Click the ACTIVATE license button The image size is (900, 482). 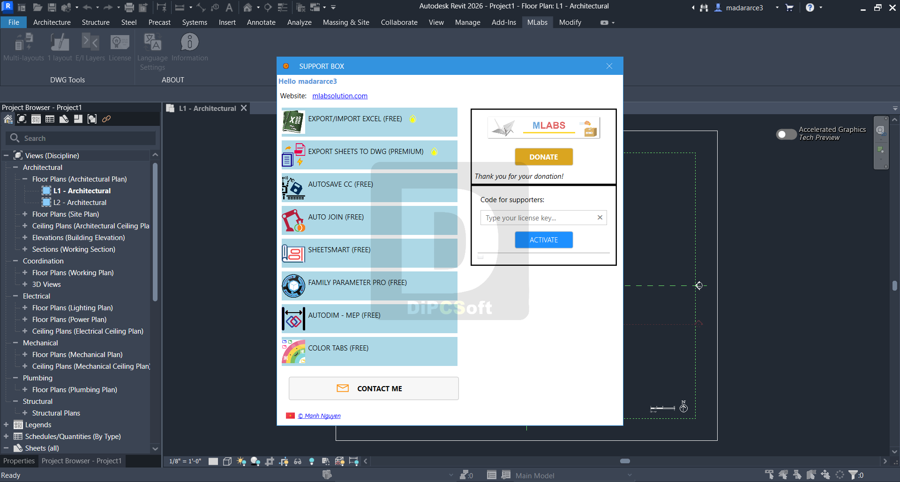[x=544, y=240]
